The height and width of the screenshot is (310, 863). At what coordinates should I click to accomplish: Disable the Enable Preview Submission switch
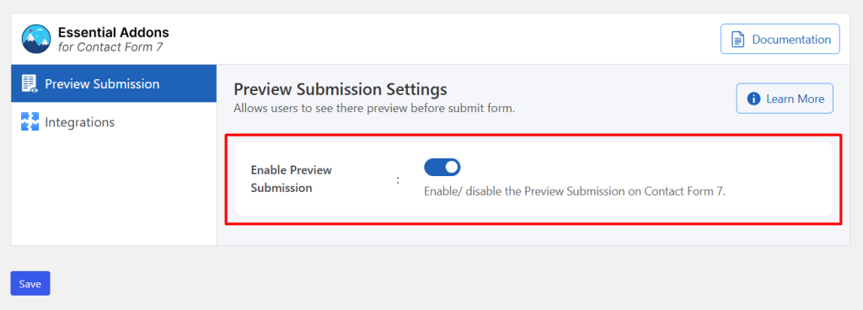pos(442,167)
